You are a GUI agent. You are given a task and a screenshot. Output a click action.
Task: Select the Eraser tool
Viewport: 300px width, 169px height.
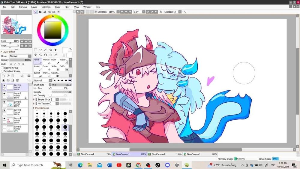click(46, 68)
